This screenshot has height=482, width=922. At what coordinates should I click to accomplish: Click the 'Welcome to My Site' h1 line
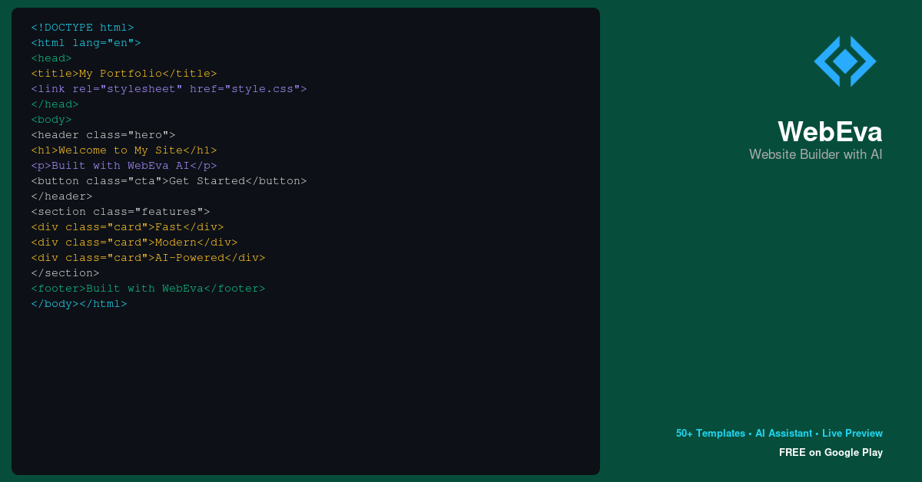tap(124, 150)
